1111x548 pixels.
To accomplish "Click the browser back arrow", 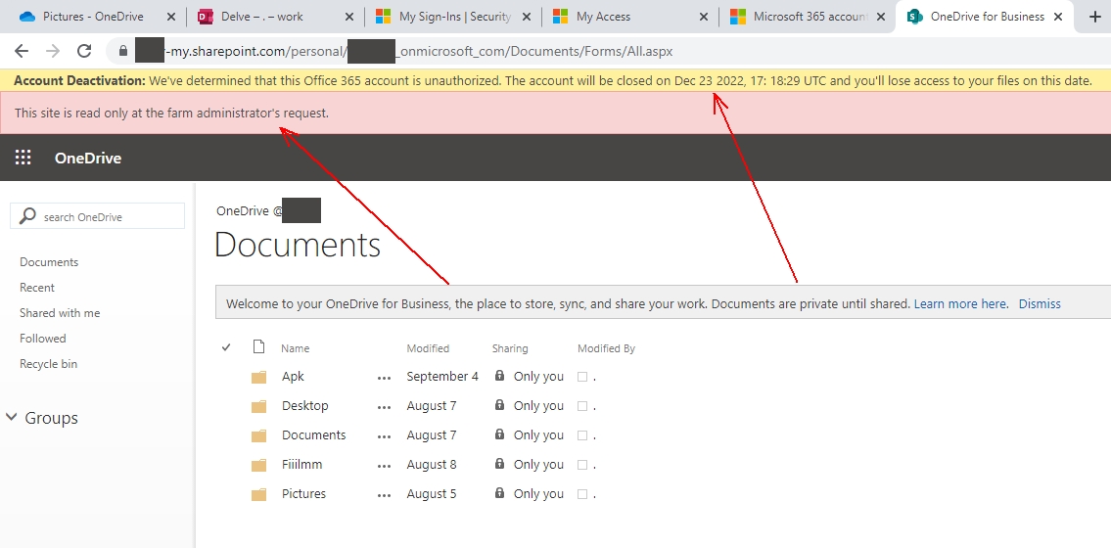I will pyautogui.click(x=22, y=51).
